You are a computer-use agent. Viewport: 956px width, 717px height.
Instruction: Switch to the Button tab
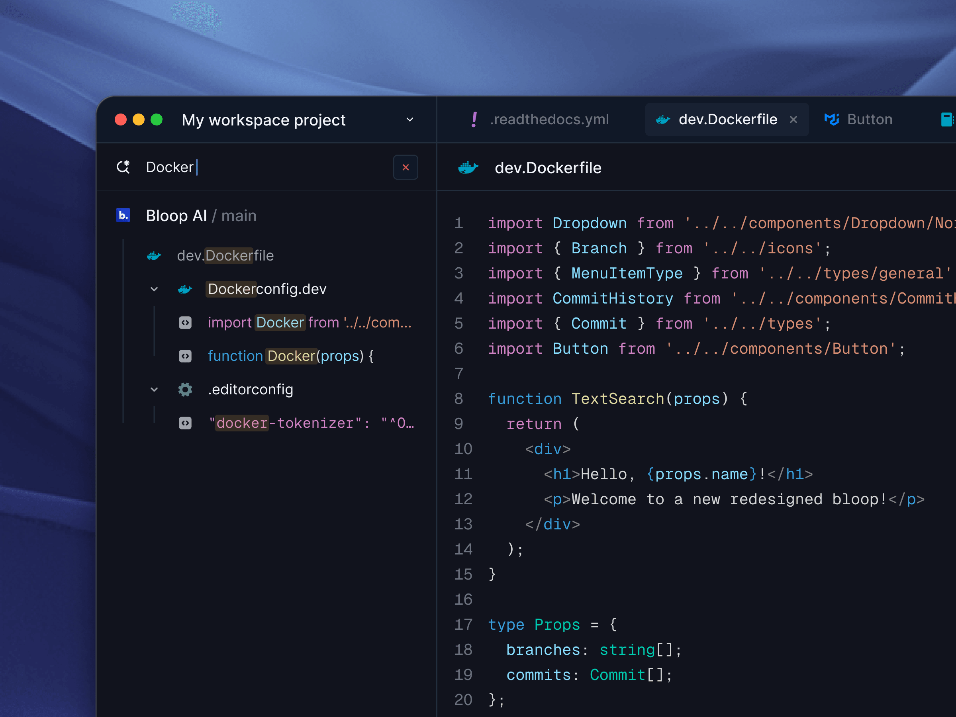pyautogui.click(x=869, y=119)
